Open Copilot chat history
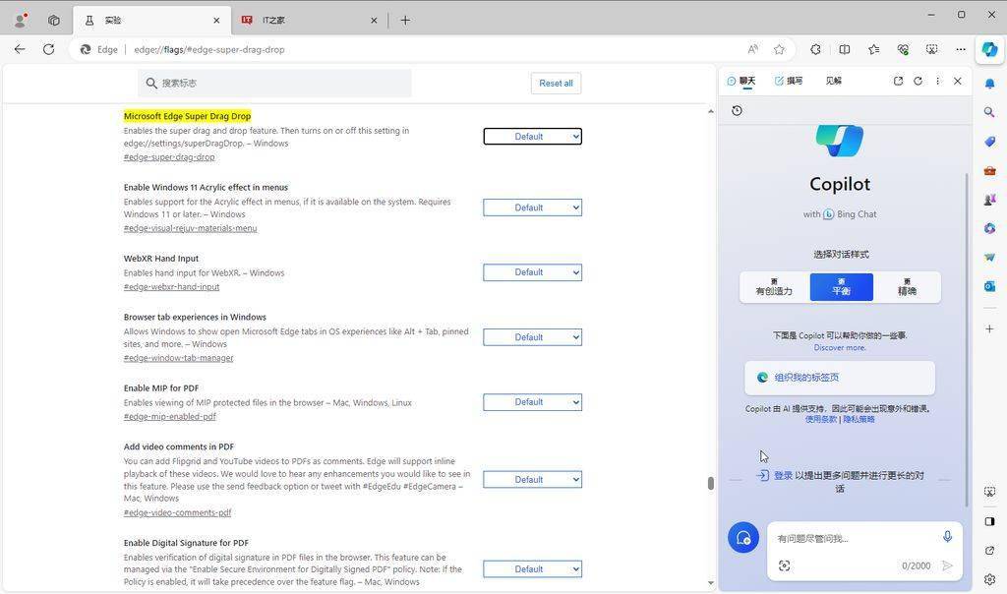Screen dimensions: 1007x594 coord(737,111)
